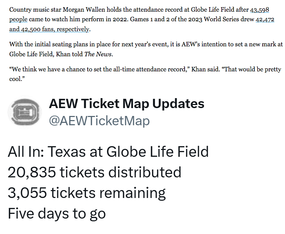Click the closing word "cool.”" in the quote
285x234 pixels.
(x=17, y=79)
